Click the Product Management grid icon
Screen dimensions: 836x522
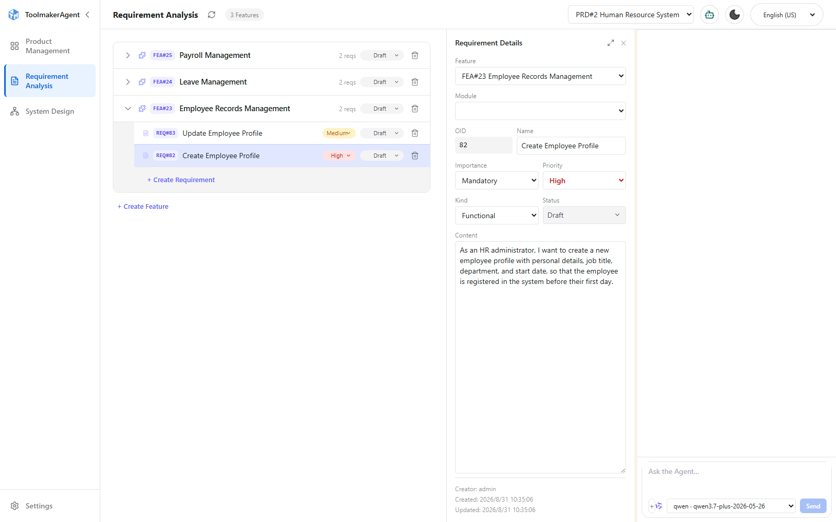click(x=15, y=46)
